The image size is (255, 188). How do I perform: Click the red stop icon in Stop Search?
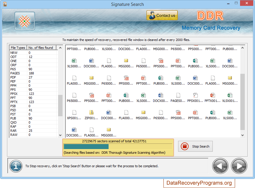tap(185, 146)
